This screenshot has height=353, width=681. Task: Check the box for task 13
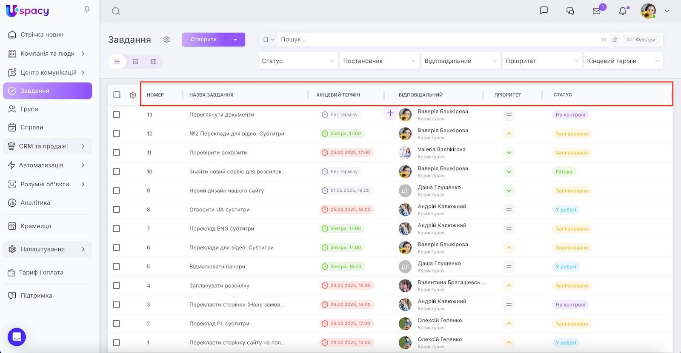[117, 115]
